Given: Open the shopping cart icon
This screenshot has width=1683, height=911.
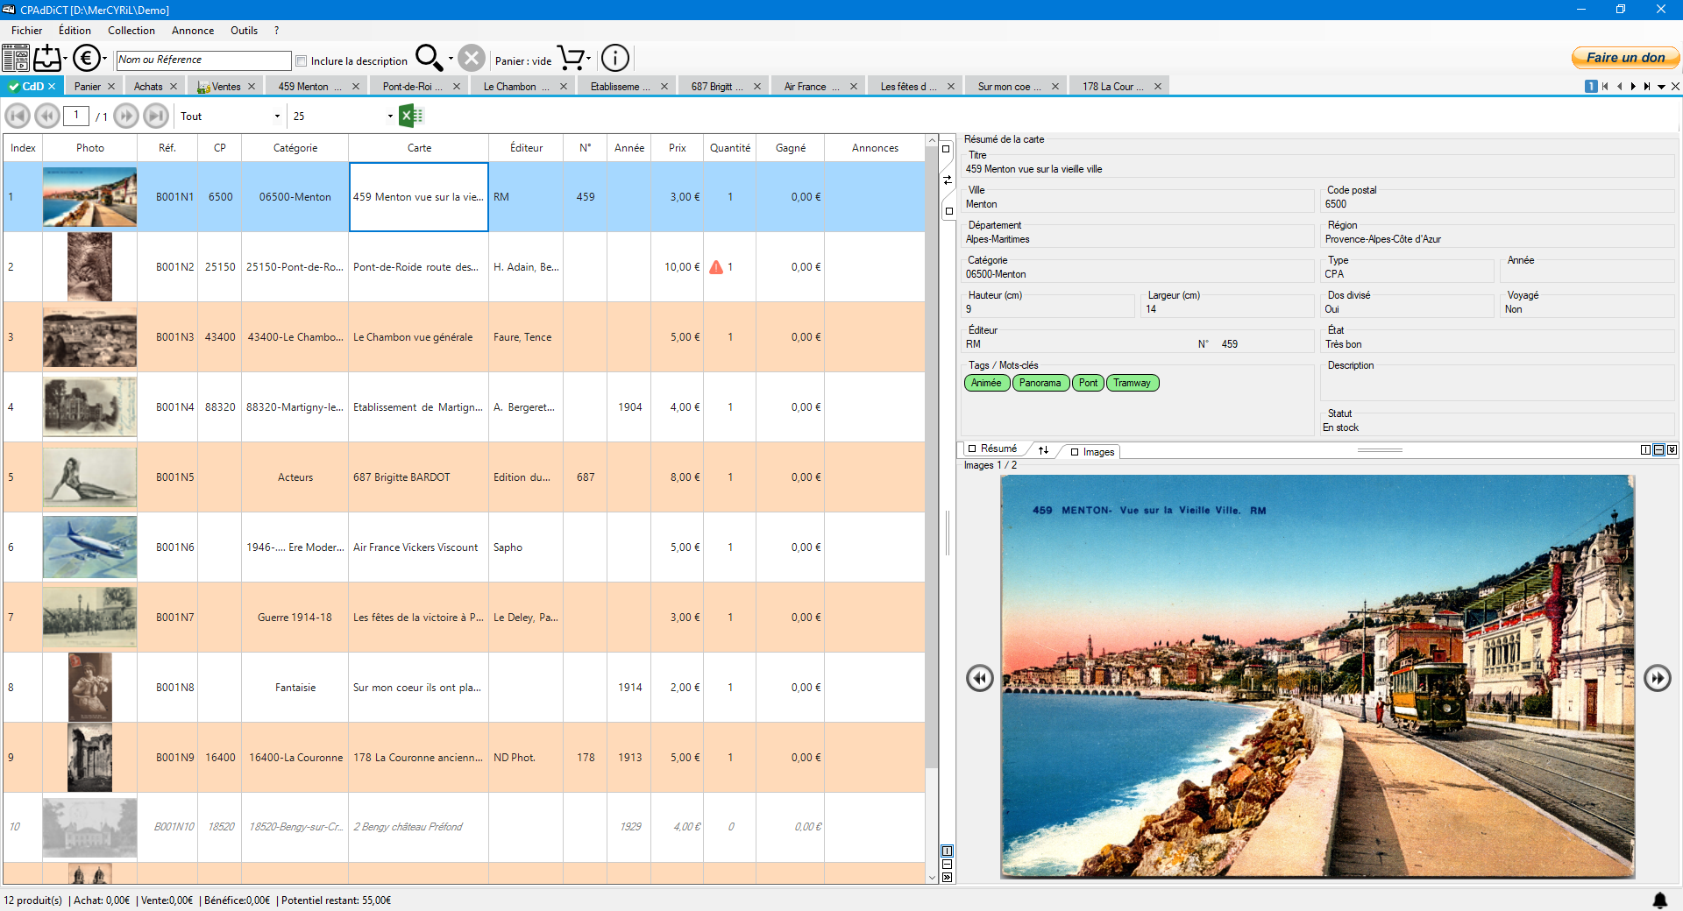Looking at the screenshot, I should click(x=571, y=59).
